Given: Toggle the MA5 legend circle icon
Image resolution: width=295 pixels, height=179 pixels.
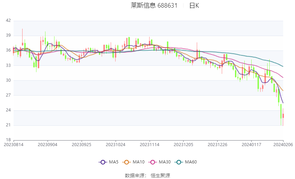Looking at the screenshot, I should point(103,162).
